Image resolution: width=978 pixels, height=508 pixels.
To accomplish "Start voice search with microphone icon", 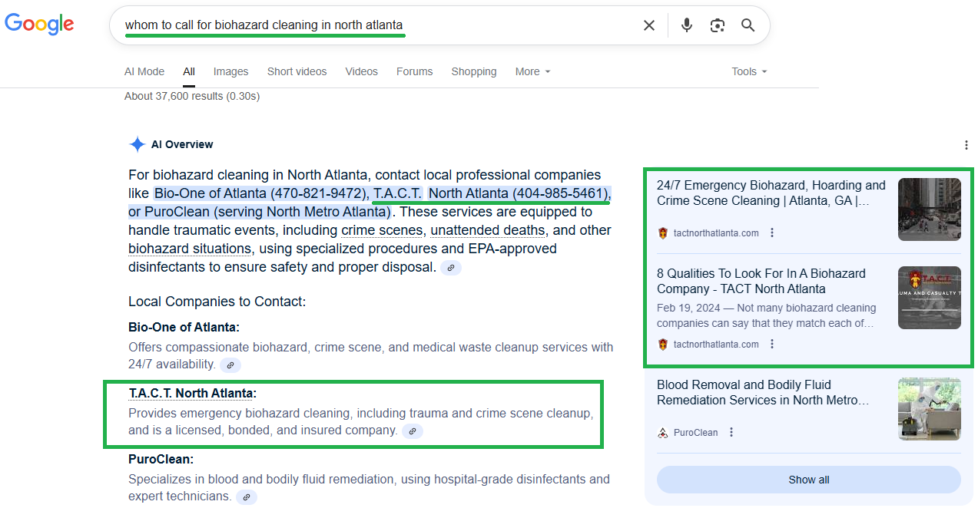I will click(687, 25).
